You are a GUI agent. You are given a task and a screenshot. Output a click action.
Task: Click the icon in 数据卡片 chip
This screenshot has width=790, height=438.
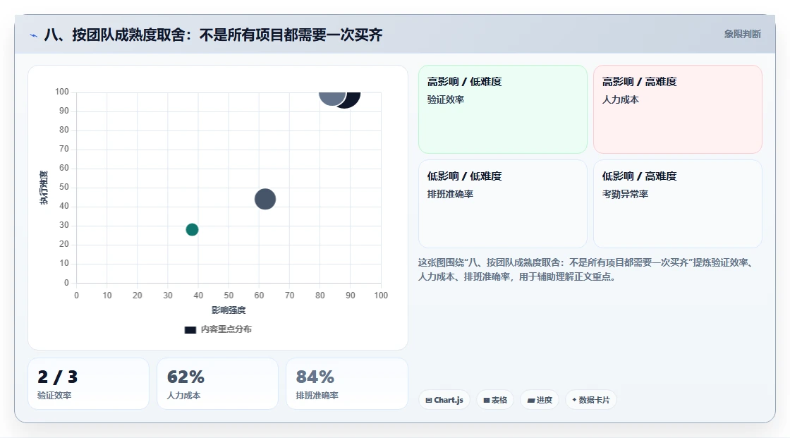[x=574, y=400]
